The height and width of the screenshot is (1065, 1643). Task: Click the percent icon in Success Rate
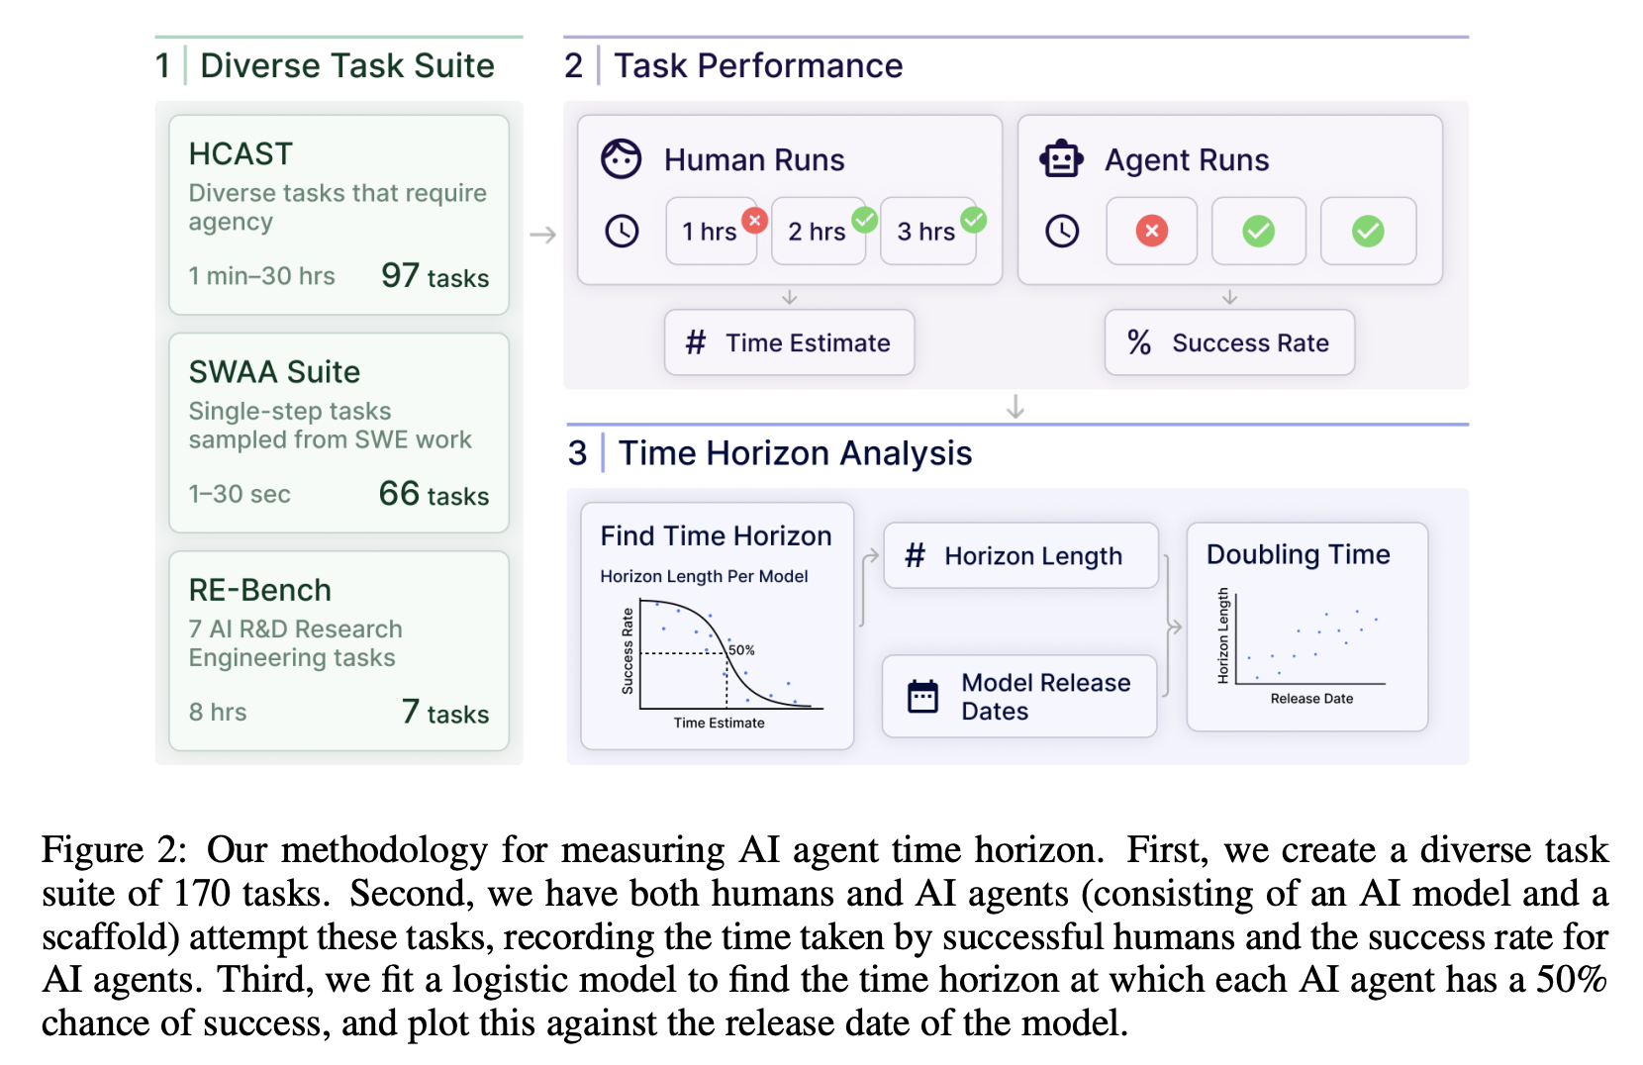pyautogui.click(x=1139, y=342)
